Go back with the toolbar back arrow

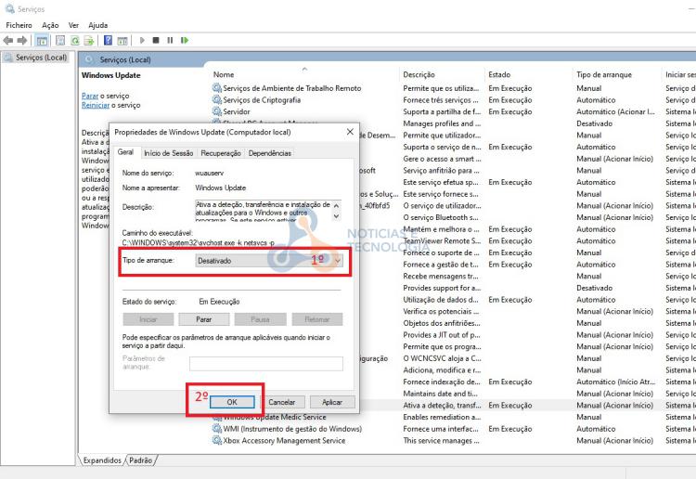[x=8, y=41]
